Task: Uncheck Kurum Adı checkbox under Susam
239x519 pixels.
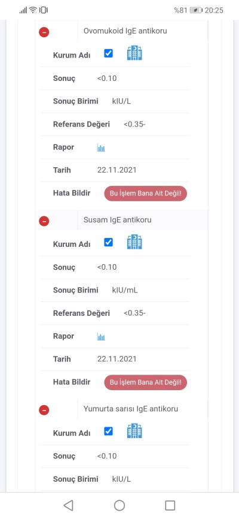Action: (108, 242)
